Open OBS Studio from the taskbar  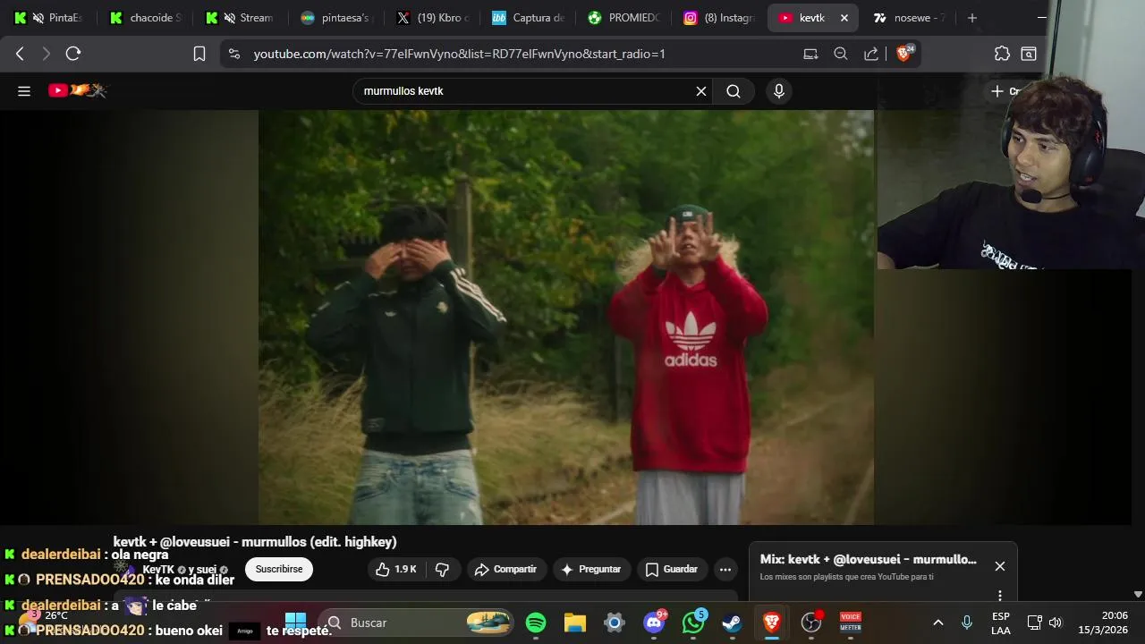pos(811,623)
